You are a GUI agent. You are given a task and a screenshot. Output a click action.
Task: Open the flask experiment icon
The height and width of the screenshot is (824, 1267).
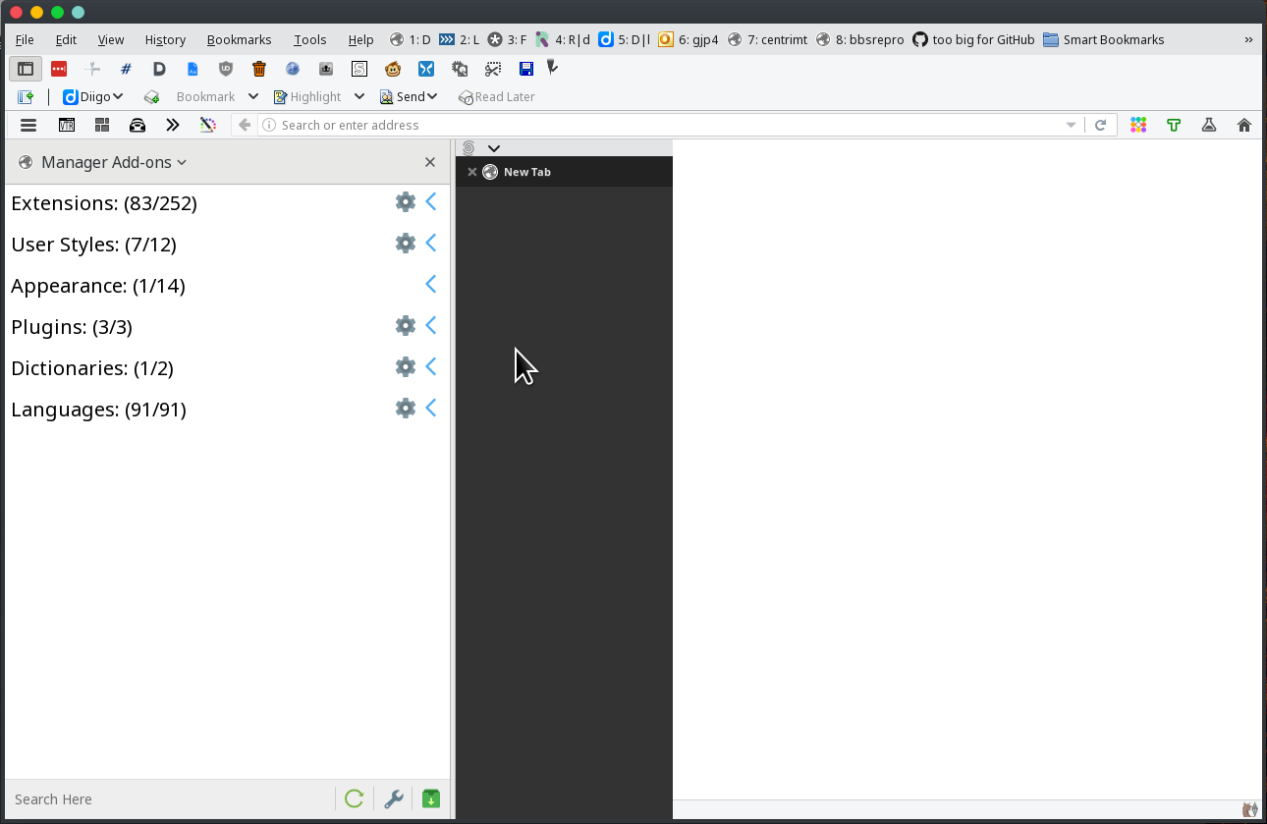pos(1209,125)
